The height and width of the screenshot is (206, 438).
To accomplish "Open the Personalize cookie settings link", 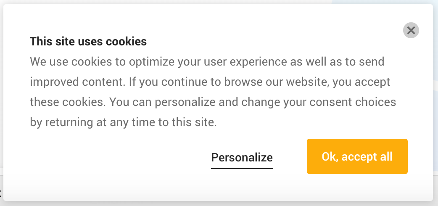I will [242, 157].
